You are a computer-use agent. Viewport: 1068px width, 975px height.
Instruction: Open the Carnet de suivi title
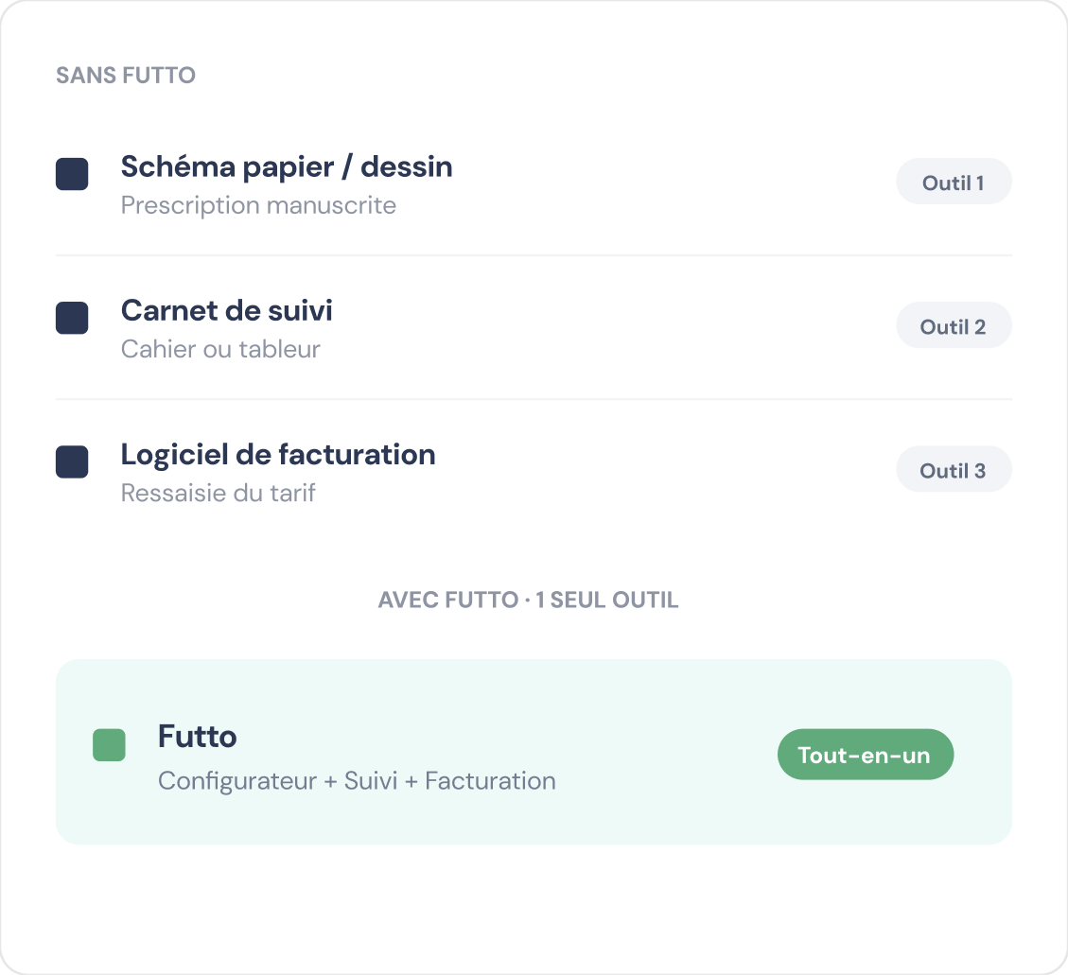click(227, 310)
